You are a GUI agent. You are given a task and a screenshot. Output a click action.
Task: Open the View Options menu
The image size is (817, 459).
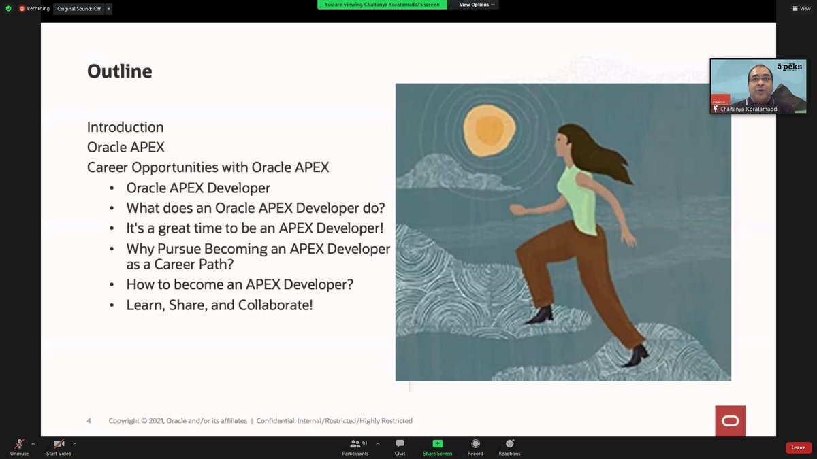477,5
